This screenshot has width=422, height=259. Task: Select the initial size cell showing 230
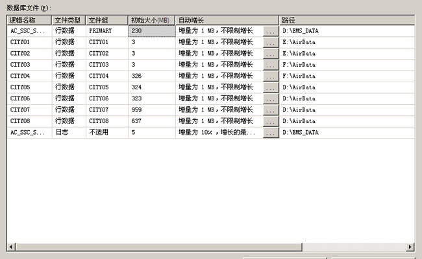[152, 31]
